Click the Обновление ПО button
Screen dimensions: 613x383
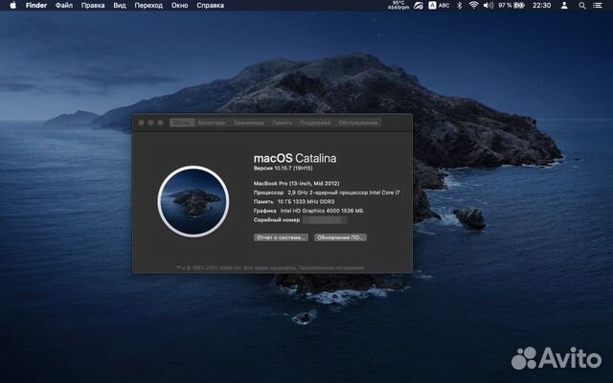pyautogui.click(x=340, y=237)
